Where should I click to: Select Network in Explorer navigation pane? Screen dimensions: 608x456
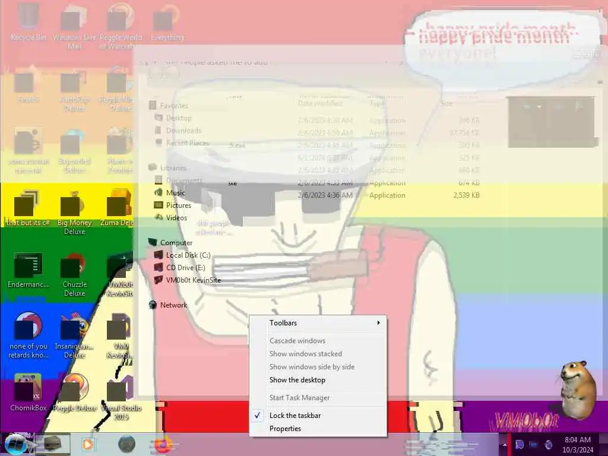(168, 305)
